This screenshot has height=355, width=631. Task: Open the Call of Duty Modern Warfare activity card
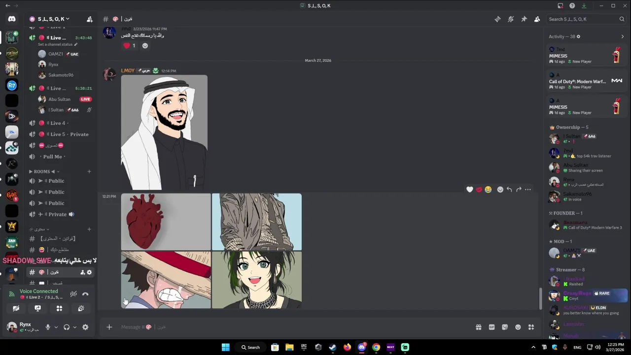tap(587, 81)
